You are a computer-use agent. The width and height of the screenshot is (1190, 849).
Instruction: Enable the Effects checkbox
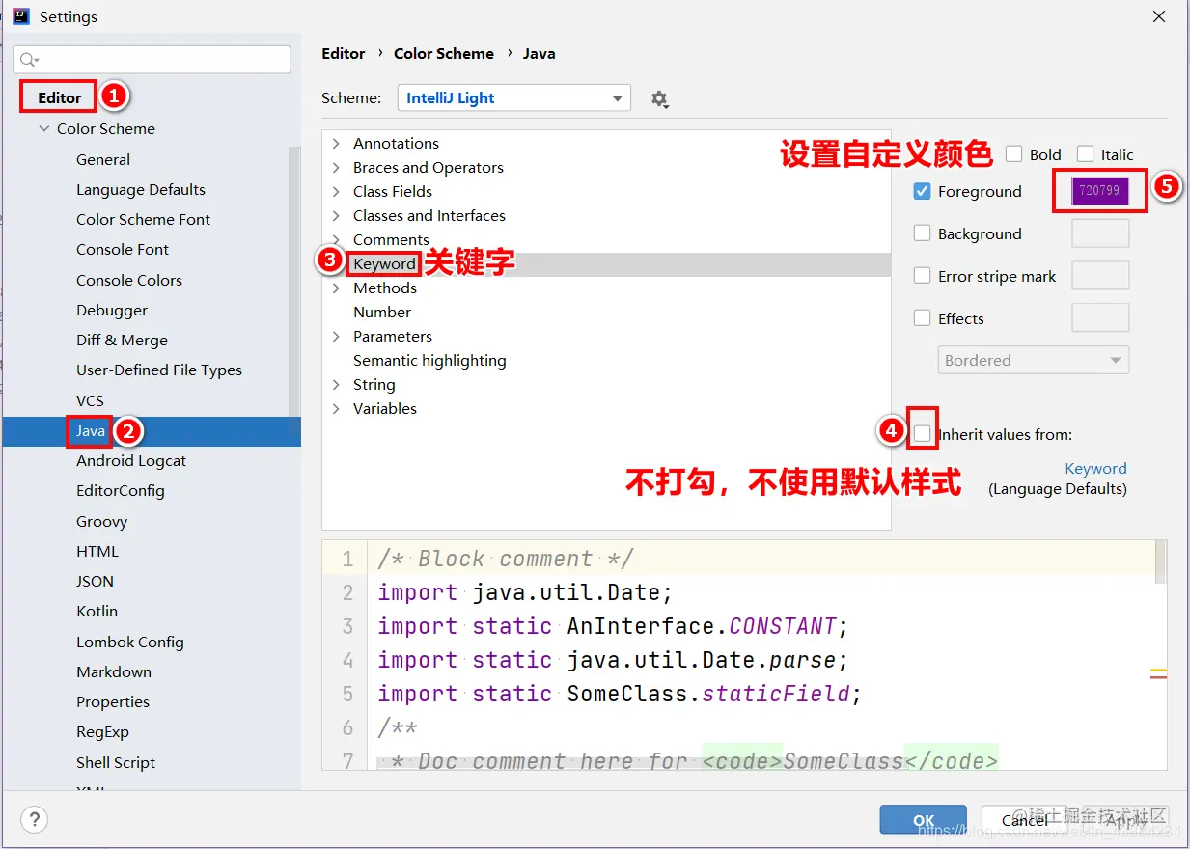[x=922, y=318]
